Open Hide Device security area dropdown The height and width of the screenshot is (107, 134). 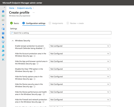point(80,84)
